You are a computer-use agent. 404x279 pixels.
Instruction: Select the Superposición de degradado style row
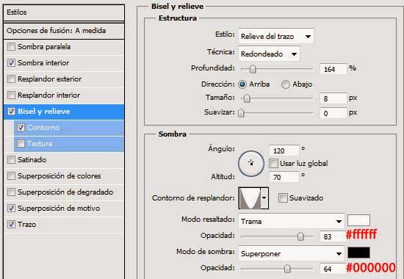click(x=64, y=192)
